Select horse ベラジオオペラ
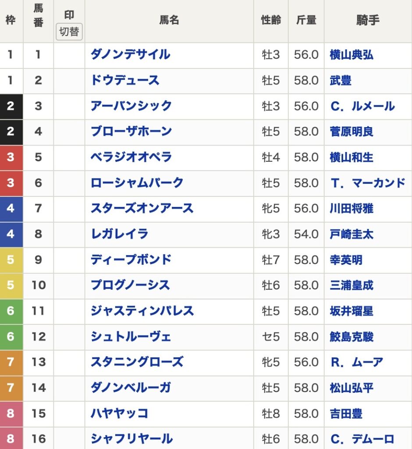412x449 pixels. click(x=131, y=157)
